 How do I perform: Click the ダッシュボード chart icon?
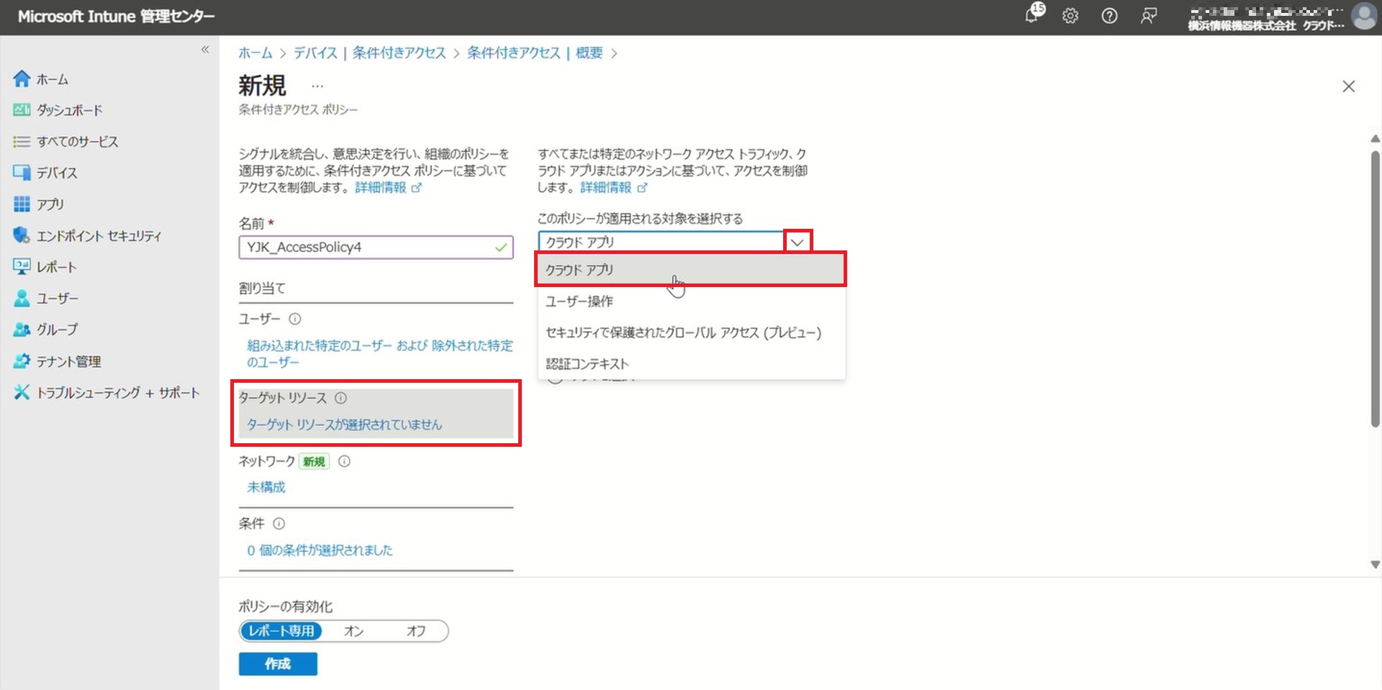pyautogui.click(x=22, y=110)
